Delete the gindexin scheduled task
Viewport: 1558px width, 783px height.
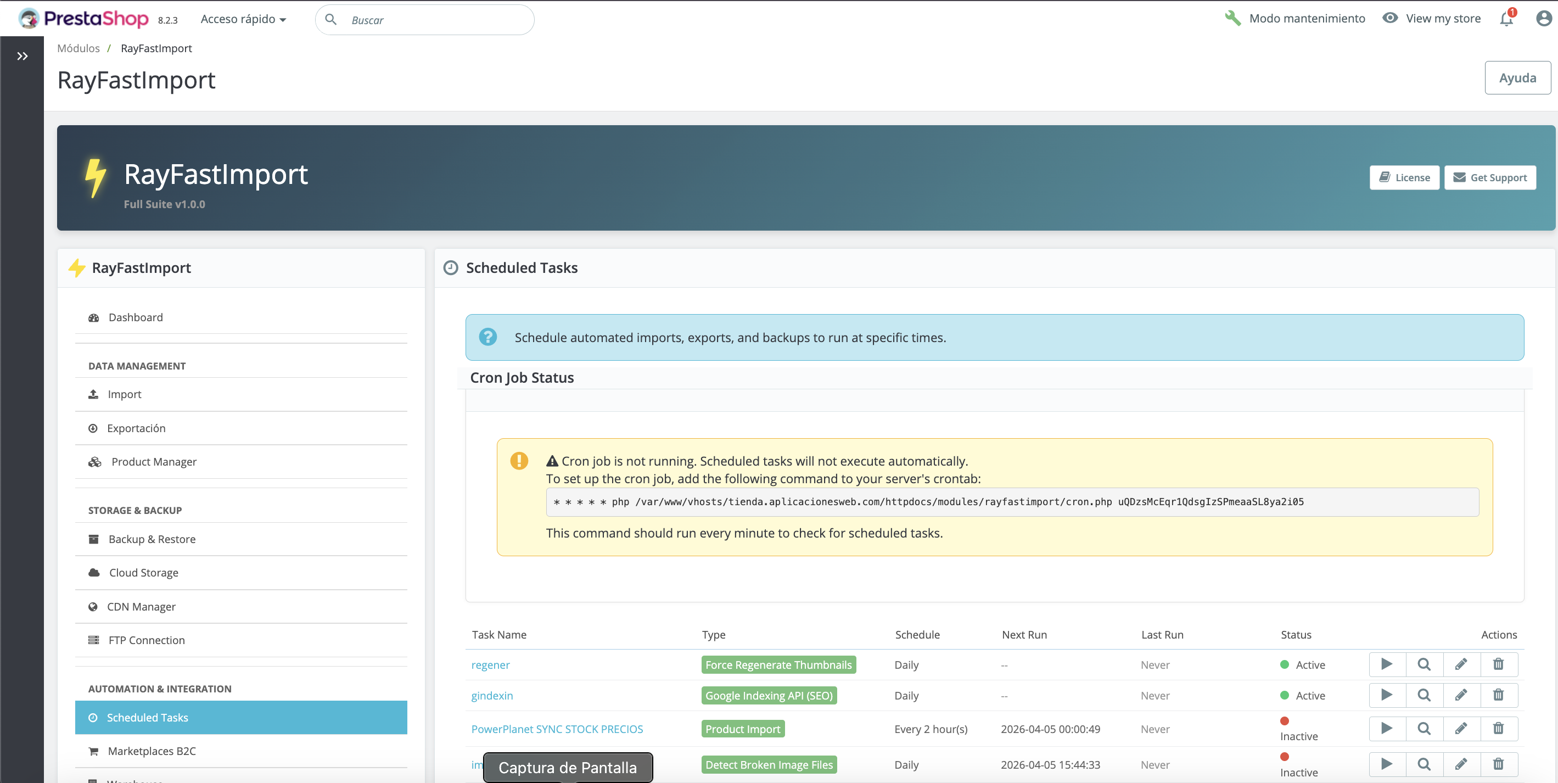click(x=1498, y=695)
